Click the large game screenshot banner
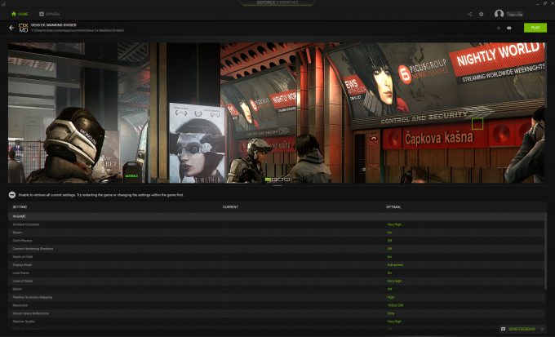The height and width of the screenshot is (337, 555). coord(277,113)
